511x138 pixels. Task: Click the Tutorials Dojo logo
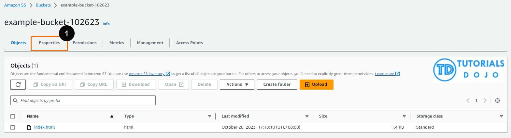(x=468, y=70)
